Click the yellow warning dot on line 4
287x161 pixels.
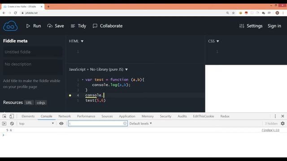[x=70, y=95]
